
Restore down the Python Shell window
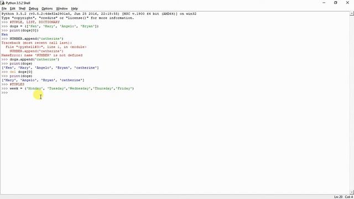tap(336, 3)
